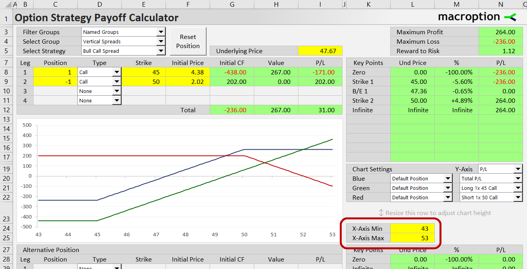Open Blue series Default Position dropdown
This screenshot has width=527, height=269.
421,178
